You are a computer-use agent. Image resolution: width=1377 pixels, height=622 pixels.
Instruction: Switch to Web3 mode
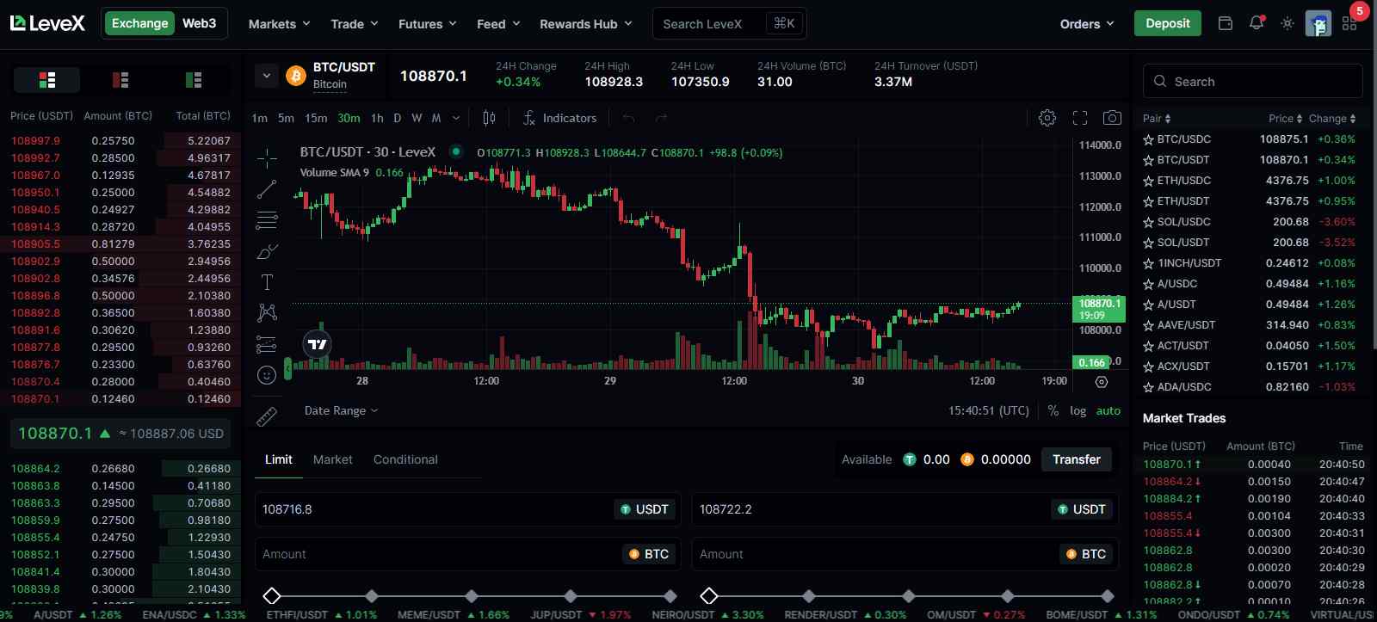tap(199, 23)
